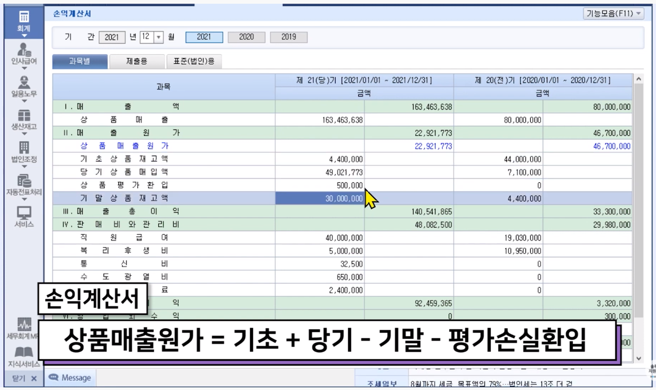Select the 일용노무 daily labor icon
Screen dimensions: 656x390
(23, 83)
